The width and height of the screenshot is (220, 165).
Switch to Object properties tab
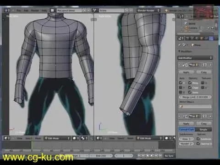[x=202, y=38]
